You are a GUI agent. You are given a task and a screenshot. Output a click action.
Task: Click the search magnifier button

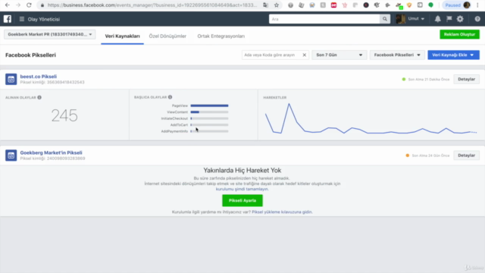(x=385, y=19)
